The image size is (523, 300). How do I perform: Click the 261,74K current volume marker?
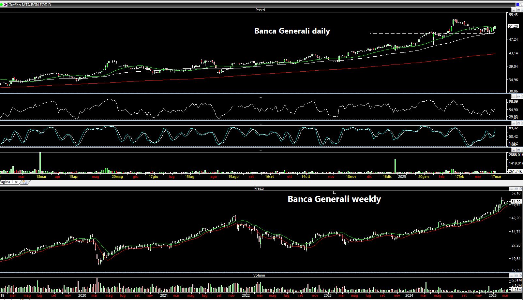click(x=515, y=171)
